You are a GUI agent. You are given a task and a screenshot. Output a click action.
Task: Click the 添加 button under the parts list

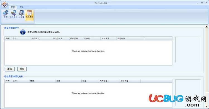10,69
